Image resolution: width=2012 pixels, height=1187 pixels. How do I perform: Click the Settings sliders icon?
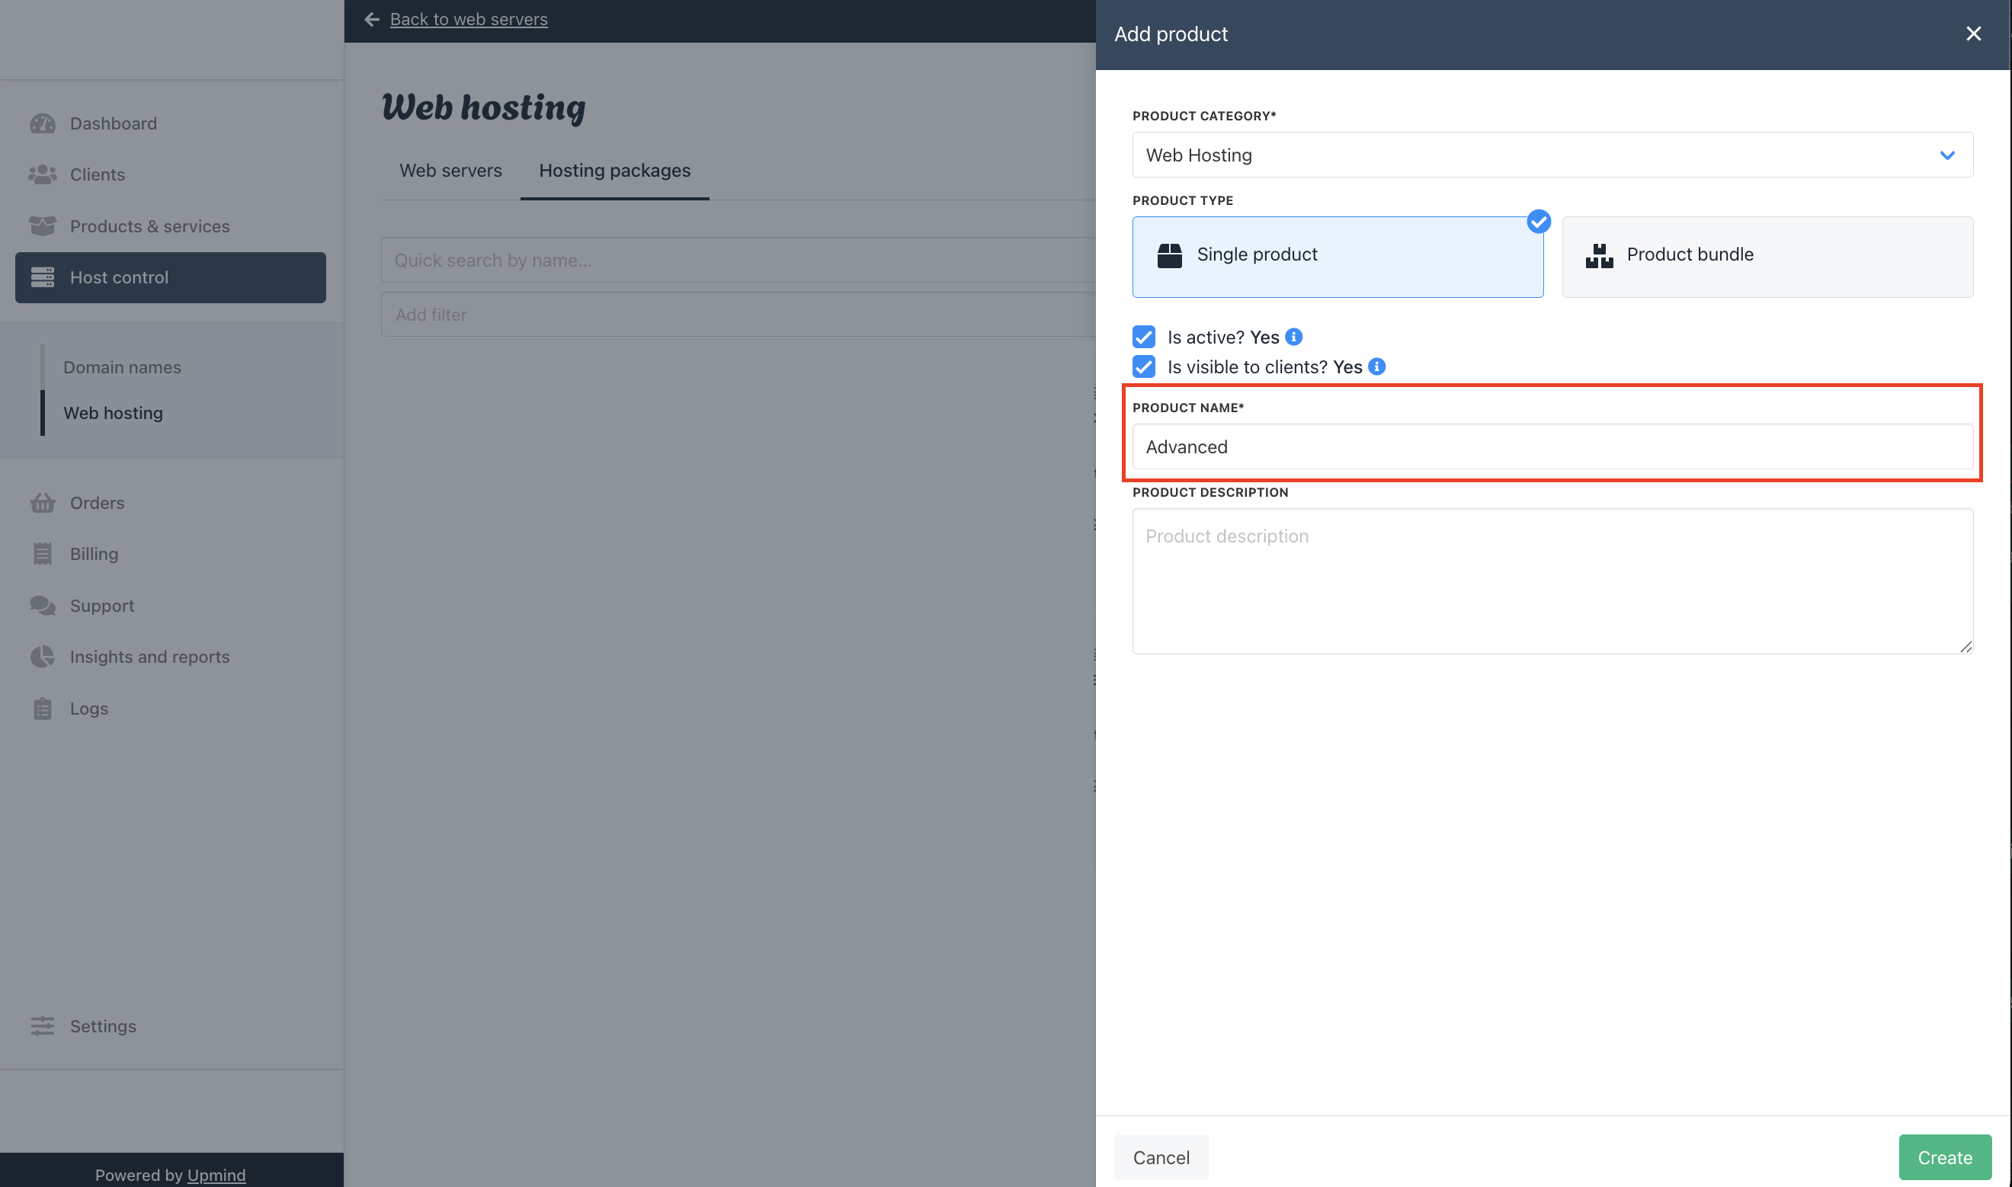(43, 1025)
